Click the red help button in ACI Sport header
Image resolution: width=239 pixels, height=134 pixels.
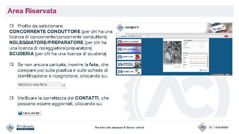(x=226, y=36)
